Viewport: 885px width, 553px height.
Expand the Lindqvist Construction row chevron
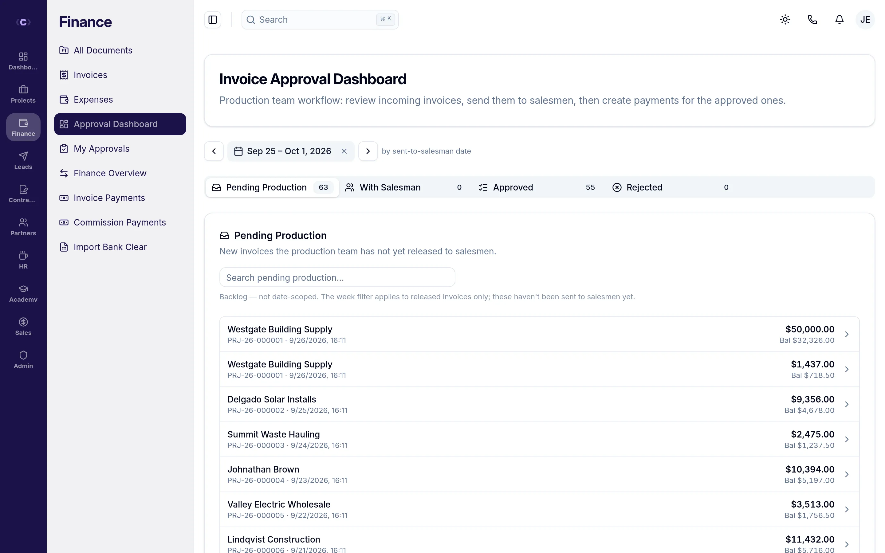pos(847,545)
